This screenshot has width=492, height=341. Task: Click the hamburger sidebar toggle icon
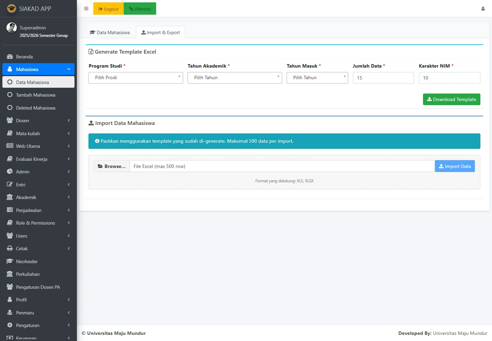[x=86, y=9]
